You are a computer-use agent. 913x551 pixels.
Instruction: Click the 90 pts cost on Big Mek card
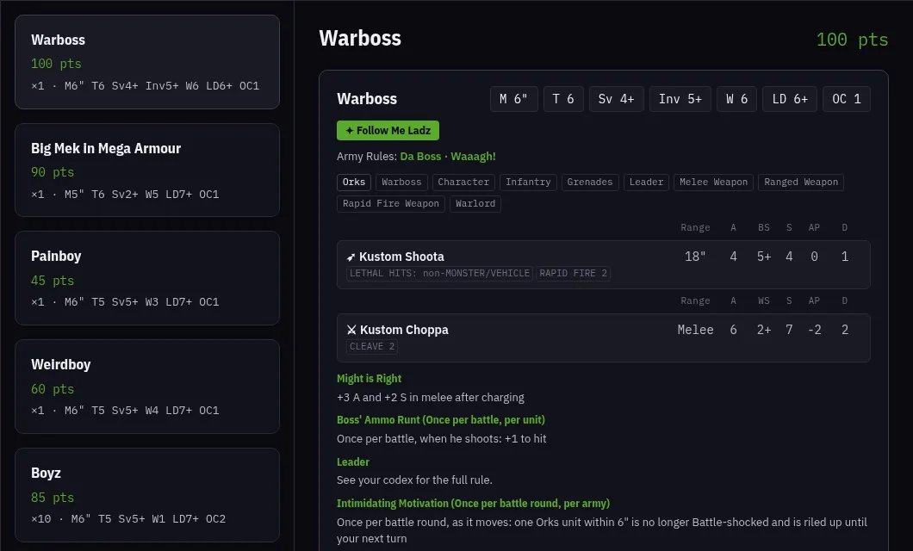point(53,172)
